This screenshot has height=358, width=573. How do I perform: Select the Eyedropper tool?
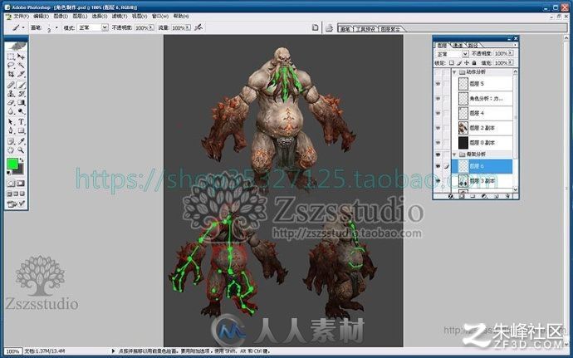click(22, 141)
